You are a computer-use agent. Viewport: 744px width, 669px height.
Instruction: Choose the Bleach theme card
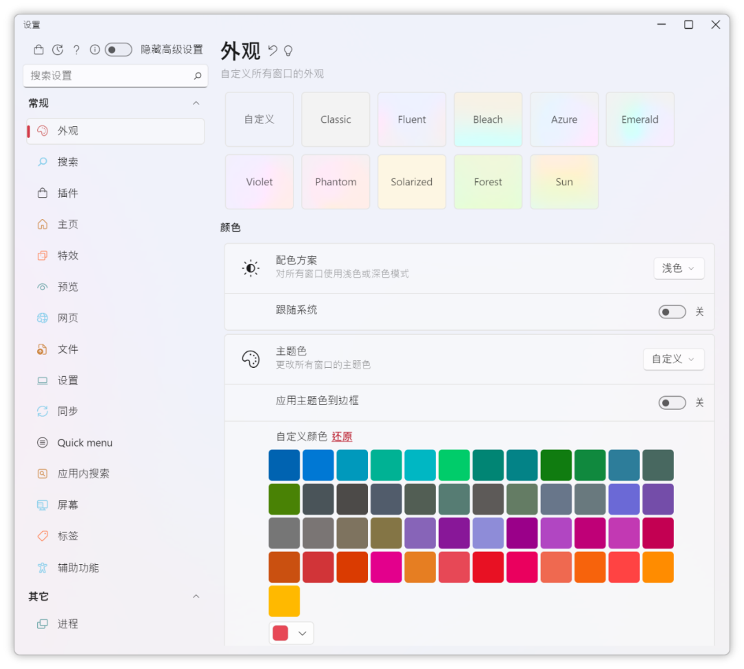(488, 120)
